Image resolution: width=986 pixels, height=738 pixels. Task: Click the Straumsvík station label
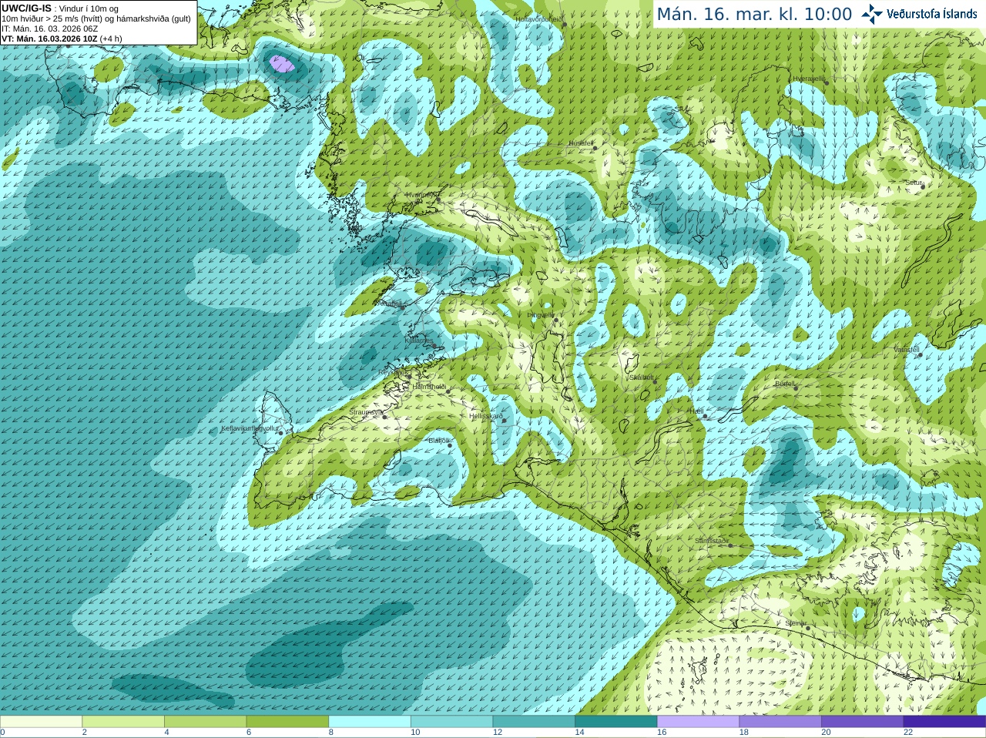tap(366, 412)
